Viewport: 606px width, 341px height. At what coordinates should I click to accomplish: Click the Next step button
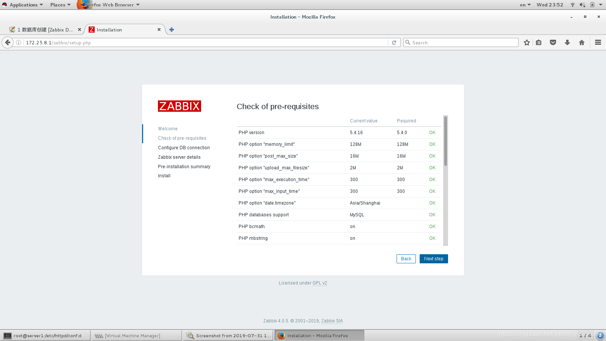pos(434,259)
